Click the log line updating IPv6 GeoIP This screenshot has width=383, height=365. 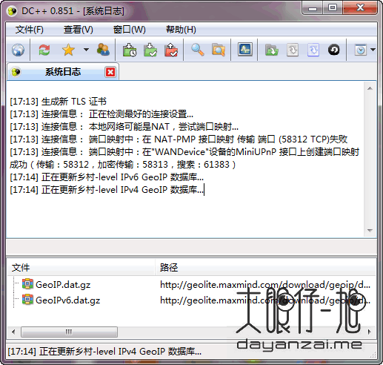[107, 177]
